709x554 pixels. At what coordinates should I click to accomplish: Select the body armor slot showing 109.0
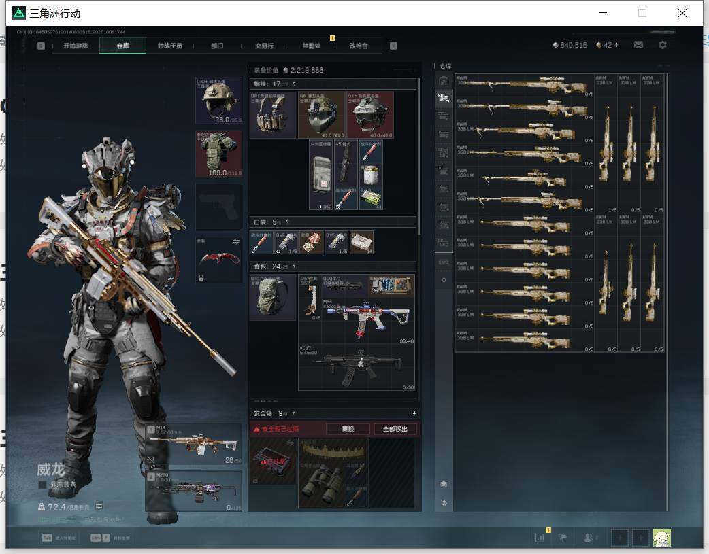tap(218, 154)
